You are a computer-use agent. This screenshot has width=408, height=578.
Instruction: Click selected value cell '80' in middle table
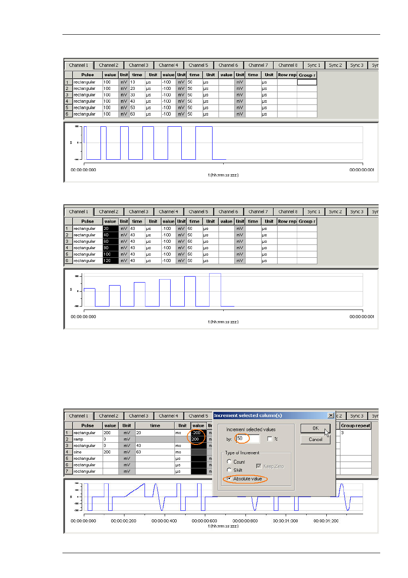tap(110, 248)
